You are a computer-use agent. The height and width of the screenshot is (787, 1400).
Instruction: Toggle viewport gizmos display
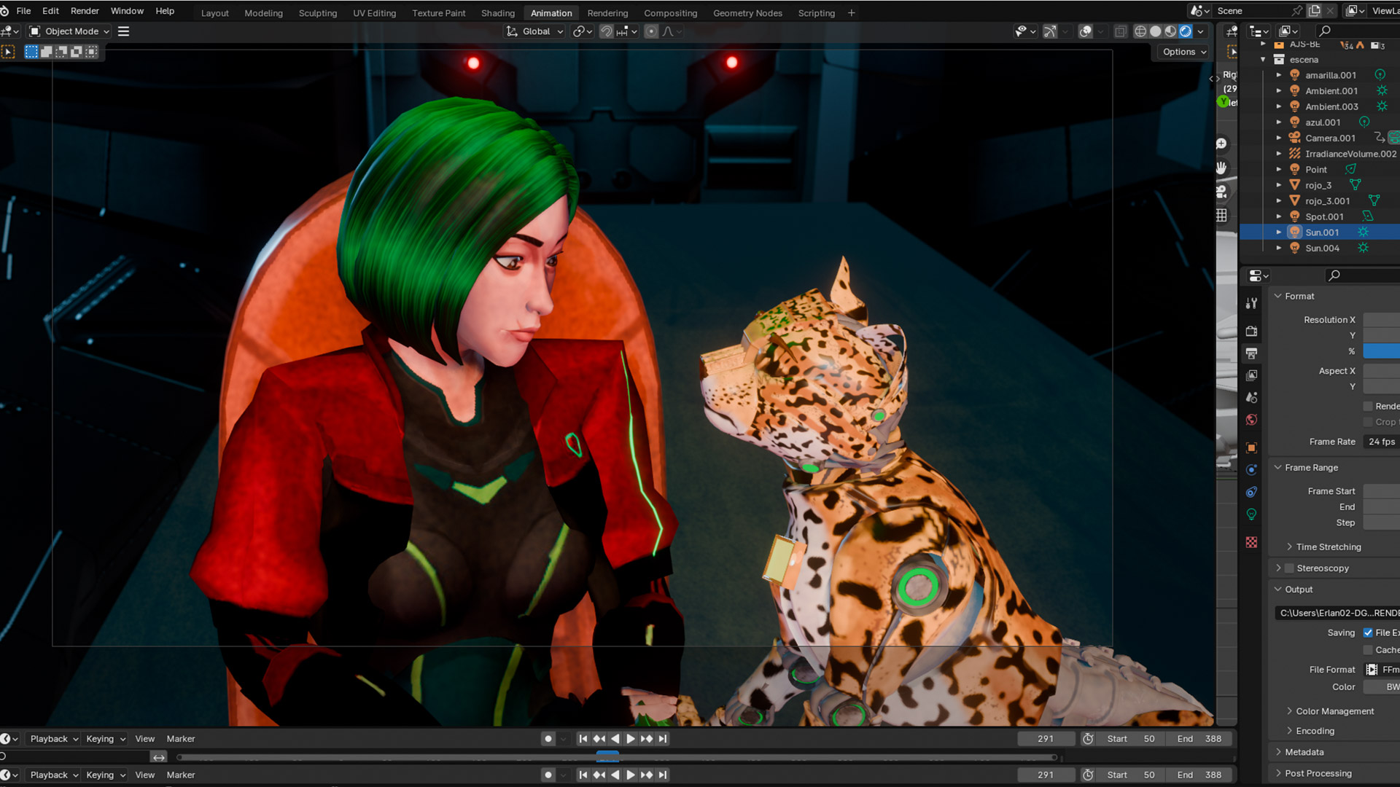1050,31
